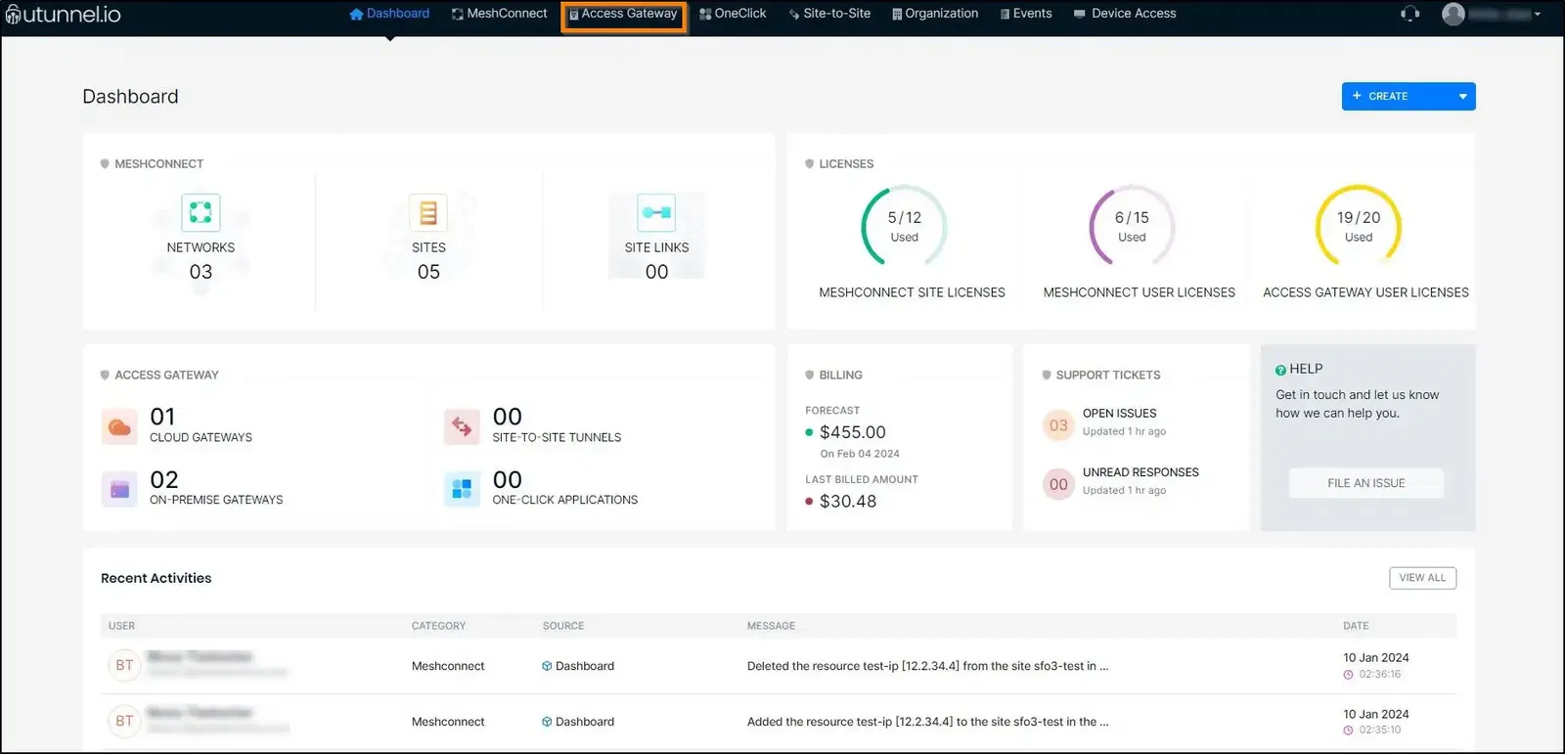
Task: Click the USER column header
Action: [121, 626]
